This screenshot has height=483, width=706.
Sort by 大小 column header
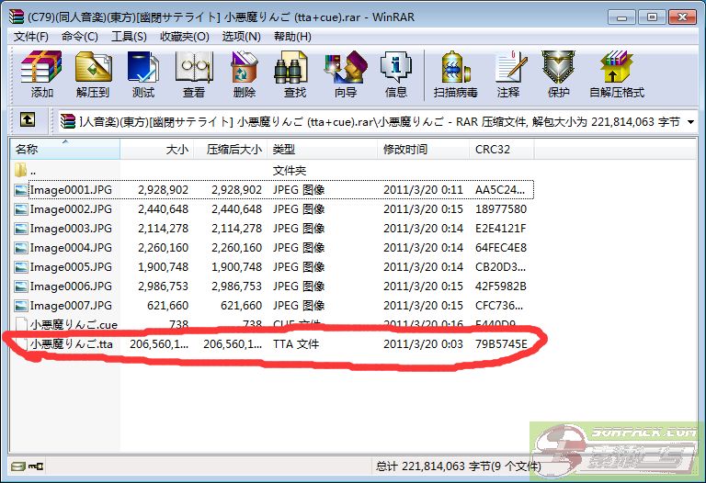pyautogui.click(x=156, y=149)
